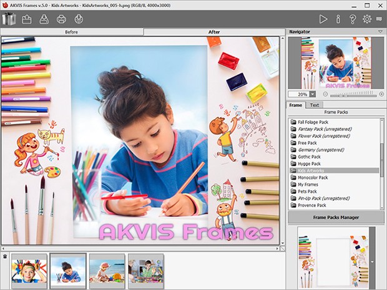Image resolution: width=387 pixels, height=290 pixels.
Task: Select the Text tab
Action: click(x=314, y=105)
